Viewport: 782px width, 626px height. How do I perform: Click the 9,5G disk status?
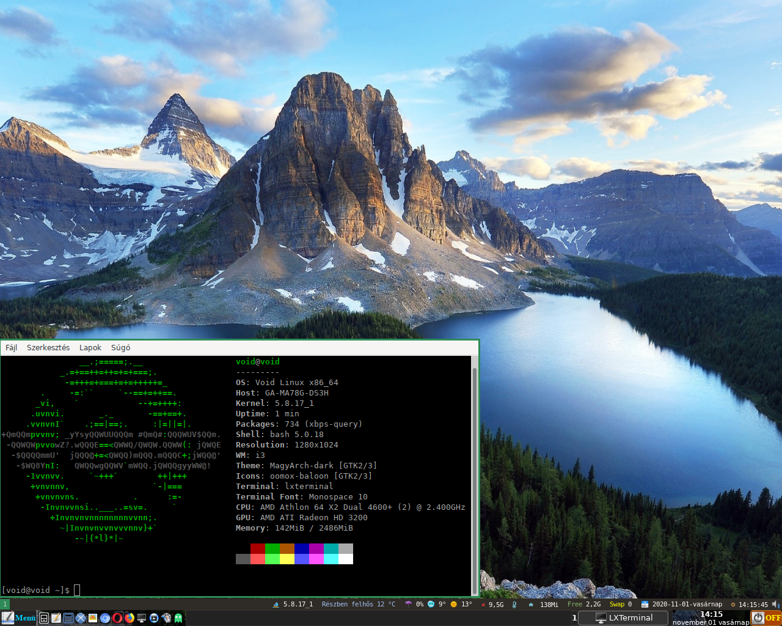click(x=496, y=605)
